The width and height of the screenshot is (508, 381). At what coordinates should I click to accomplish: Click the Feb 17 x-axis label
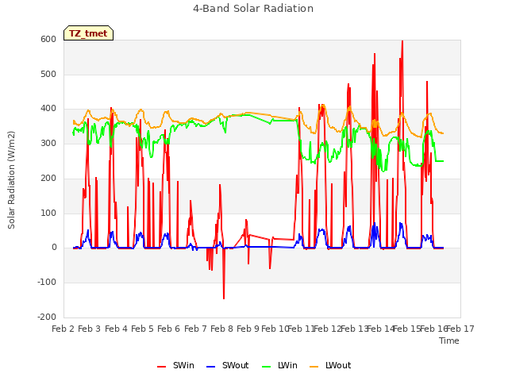tap(460, 329)
